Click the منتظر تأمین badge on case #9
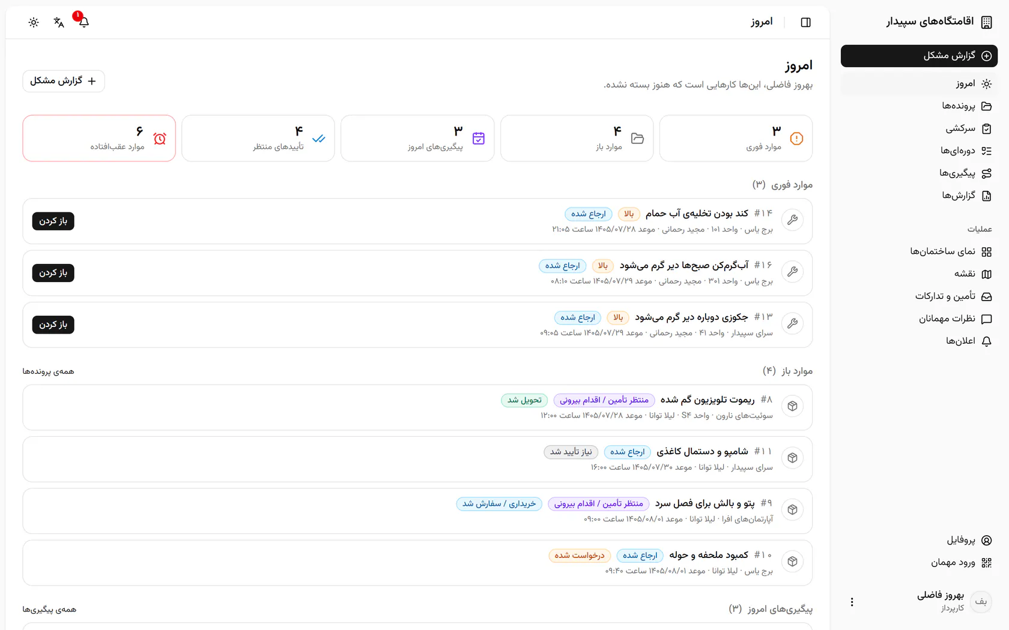The height and width of the screenshot is (630, 1009). click(x=598, y=504)
